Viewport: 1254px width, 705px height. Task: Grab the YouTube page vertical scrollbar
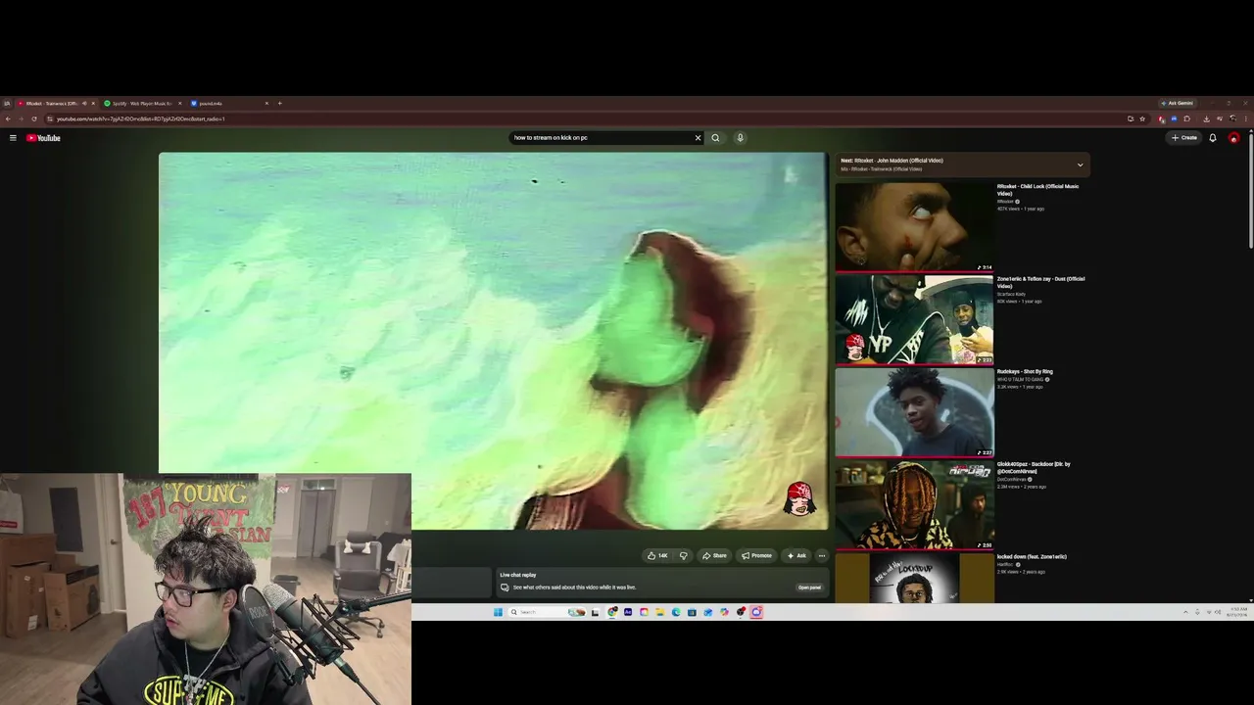[1251, 191]
